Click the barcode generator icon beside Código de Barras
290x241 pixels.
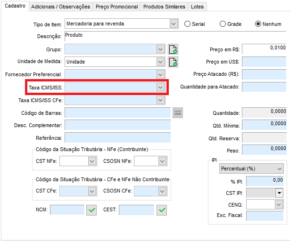(x=177, y=112)
